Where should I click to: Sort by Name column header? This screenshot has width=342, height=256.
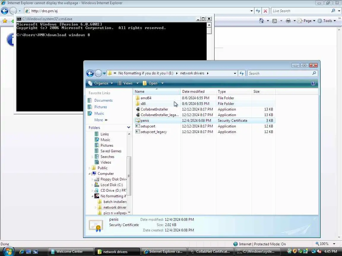(x=157, y=92)
